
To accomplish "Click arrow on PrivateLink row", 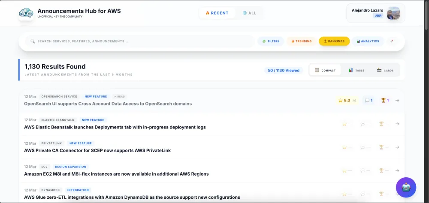I will [397, 147].
